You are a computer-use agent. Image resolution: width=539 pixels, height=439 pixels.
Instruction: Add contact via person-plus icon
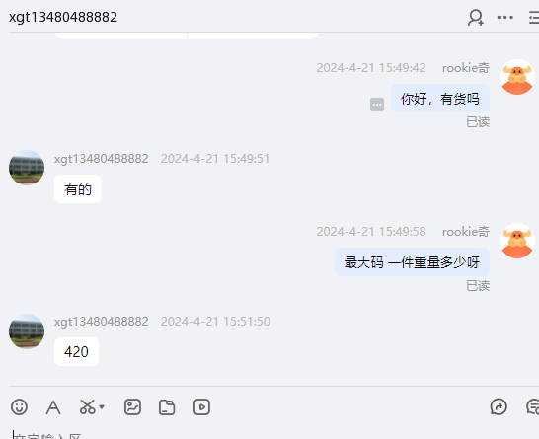click(x=476, y=17)
